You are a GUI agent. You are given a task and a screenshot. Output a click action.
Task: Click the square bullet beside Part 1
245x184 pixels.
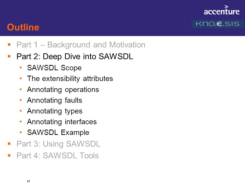click(x=9, y=44)
